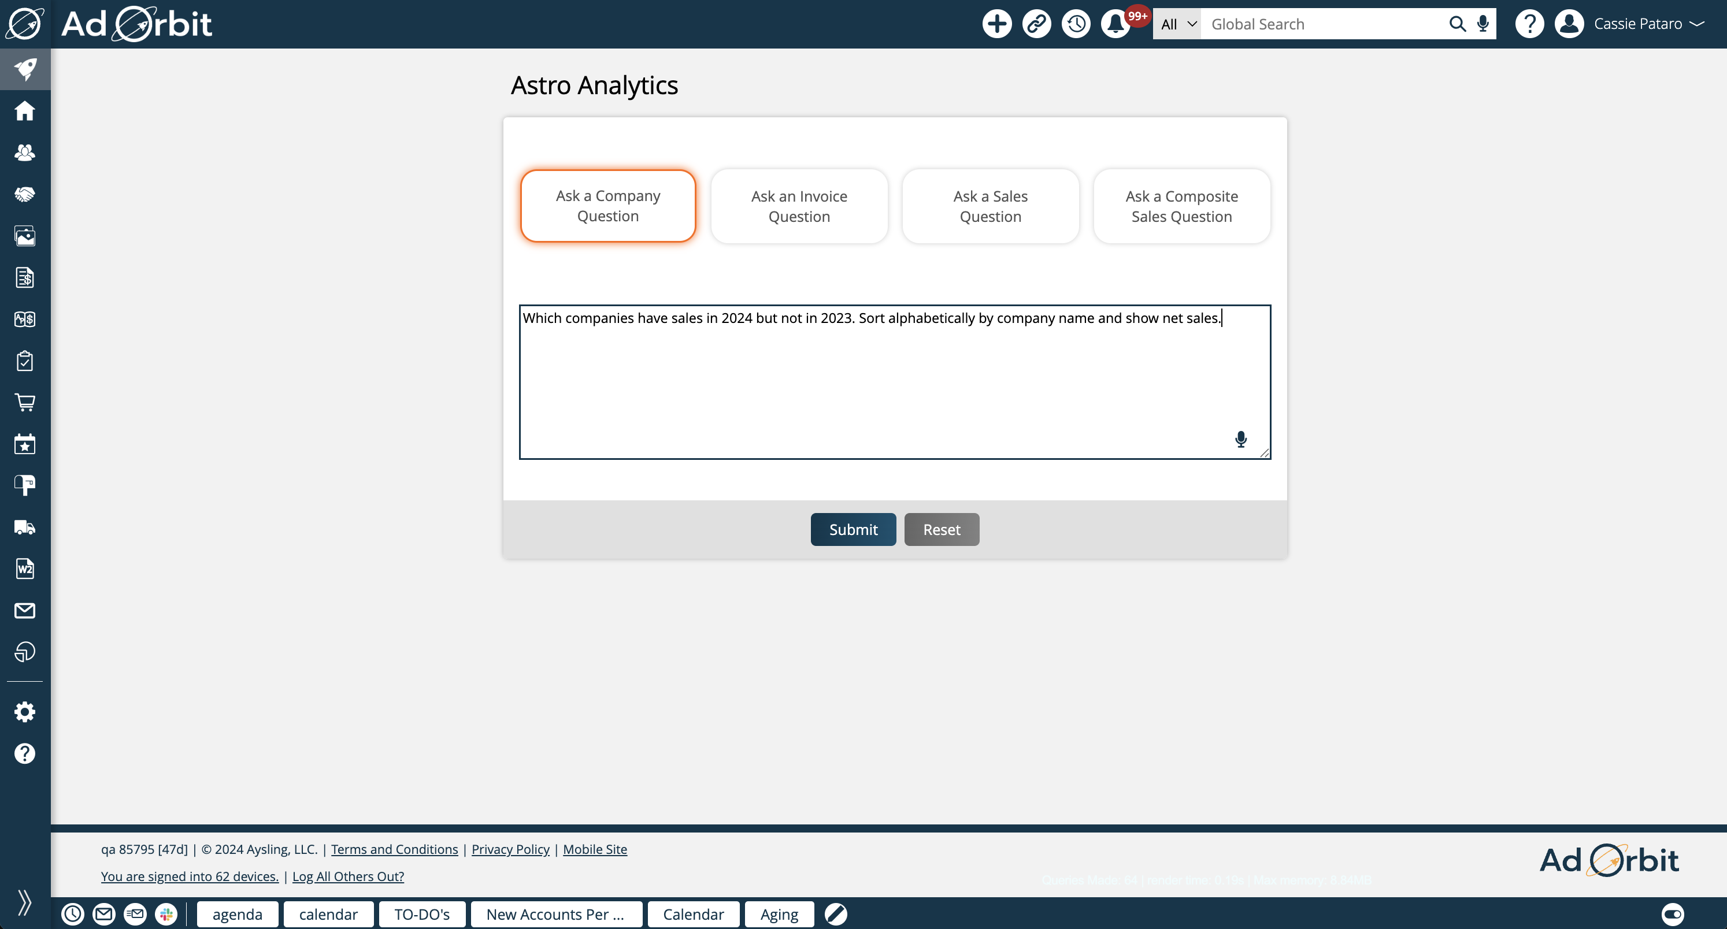This screenshot has width=1727, height=929.
Task: Select Ask an Invoice Question
Action: 798,206
